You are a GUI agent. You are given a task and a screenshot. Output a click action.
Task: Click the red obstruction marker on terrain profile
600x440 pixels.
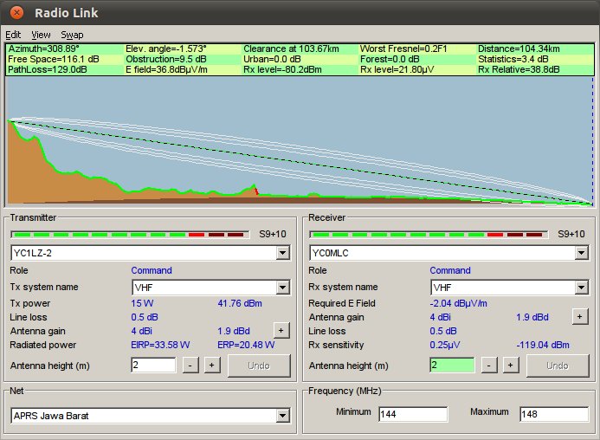click(x=255, y=189)
